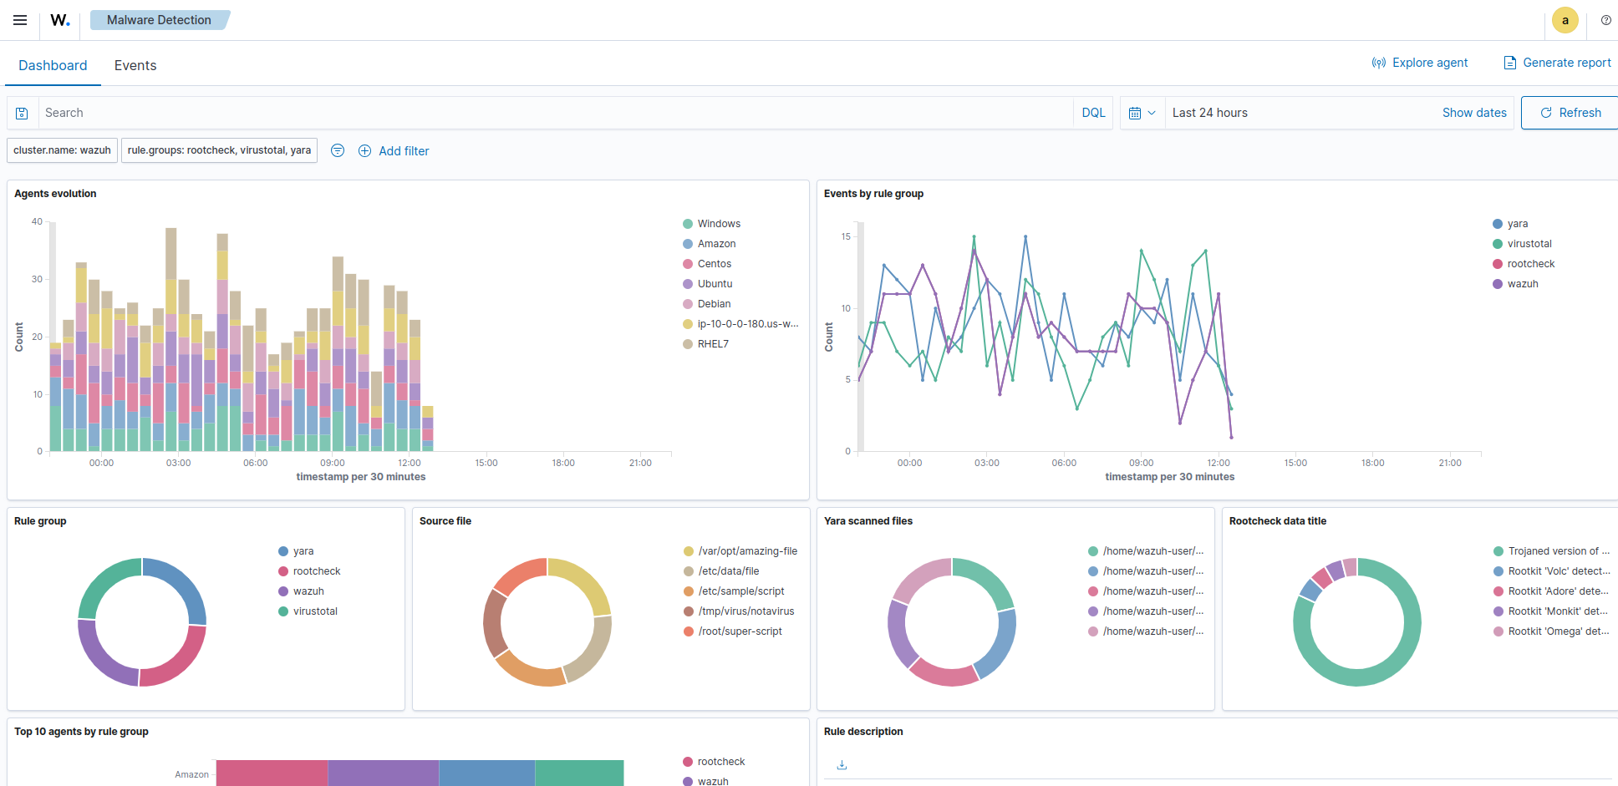Click the Show dates link
1618x786 pixels.
[x=1473, y=113]
